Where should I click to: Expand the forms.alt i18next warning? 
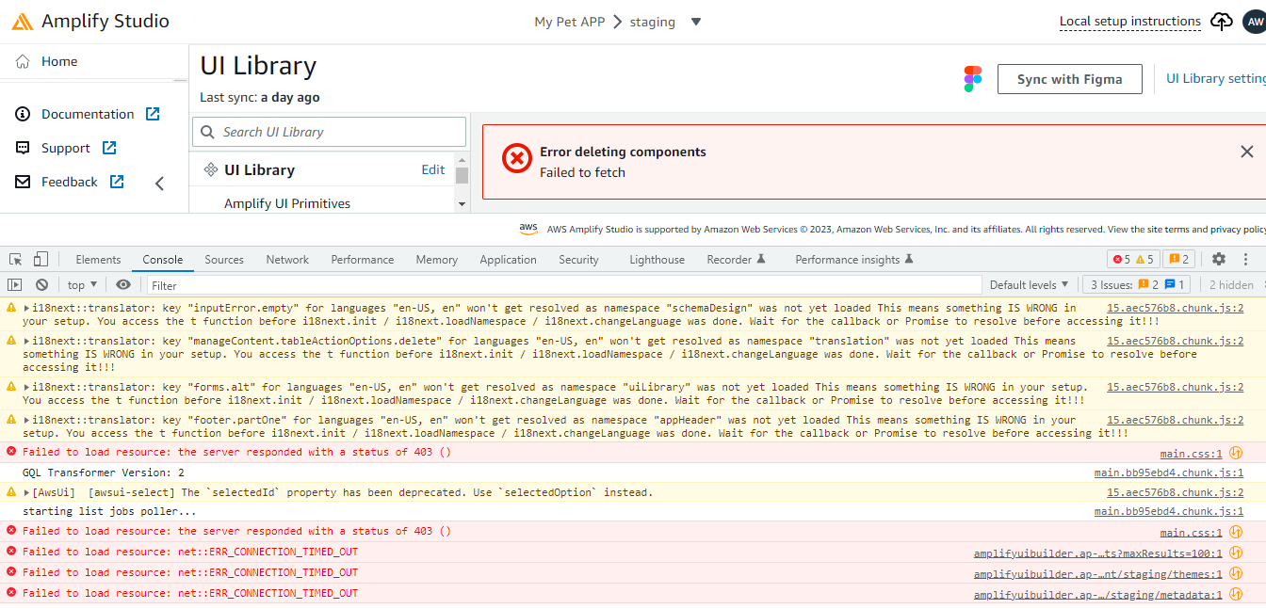[x=26, y=387]
